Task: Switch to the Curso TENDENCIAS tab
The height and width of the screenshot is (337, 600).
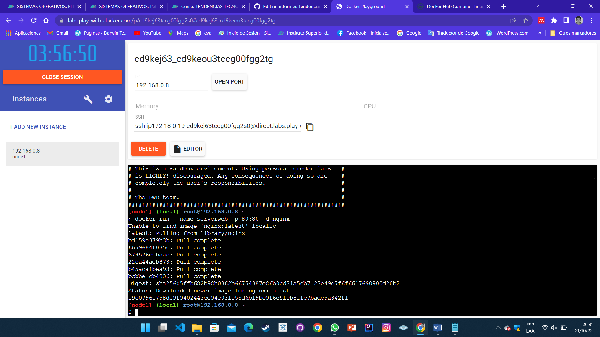Action: pyautogui.click(x=207, y=6)
